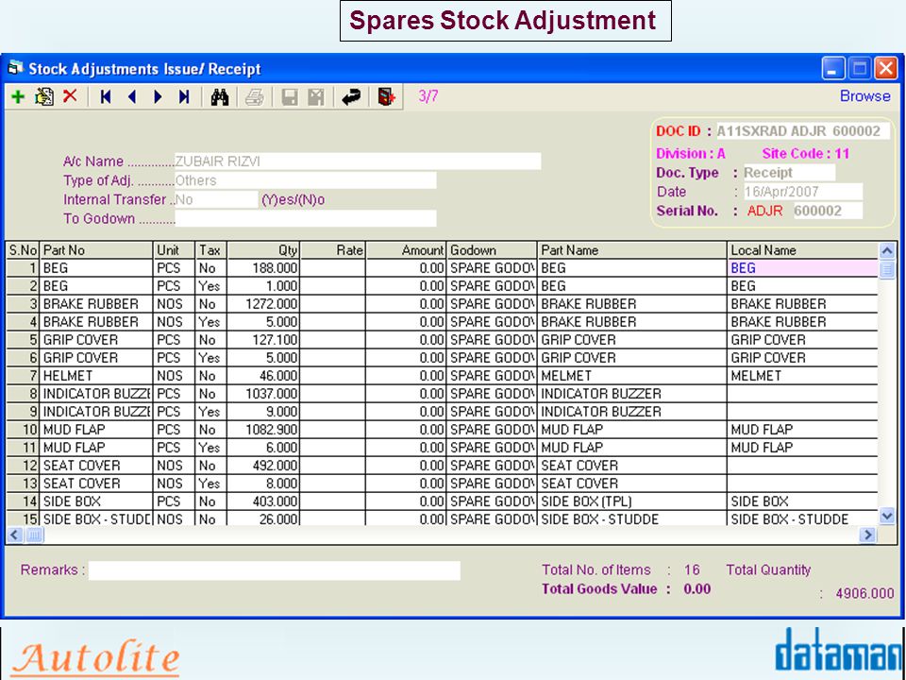Viewport: 906px width, 680px height.
Task: Click the Godown column header
Action: (x=492, y=250)
